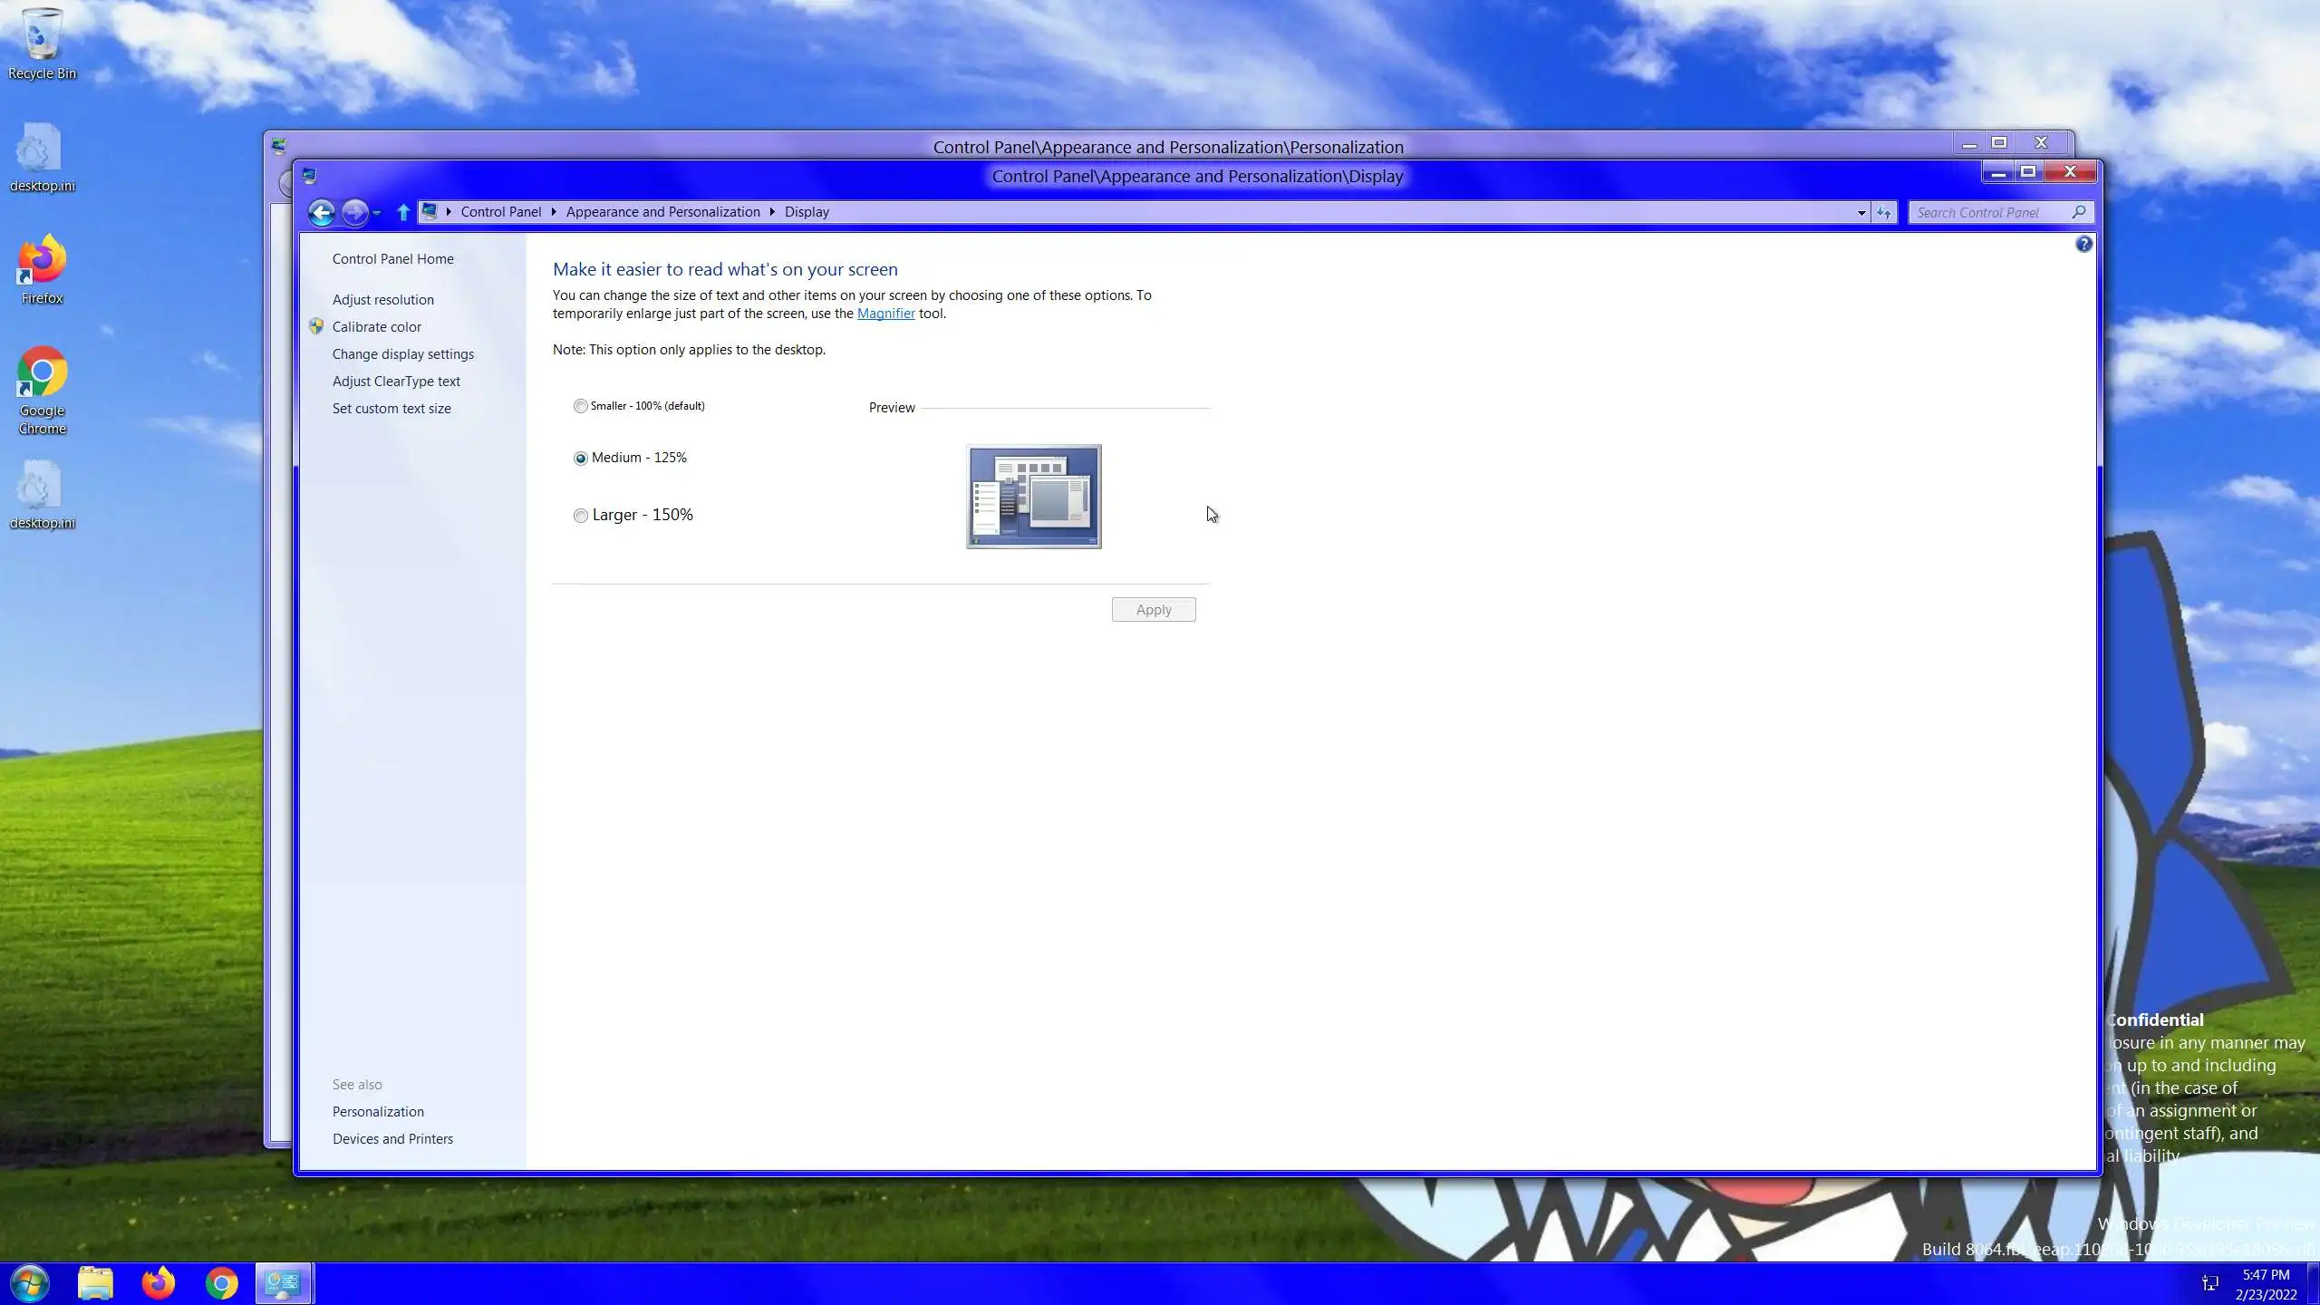Open the Windows Start orb
This screenshot has height=1305, width=2320.
pos(30,1282)
